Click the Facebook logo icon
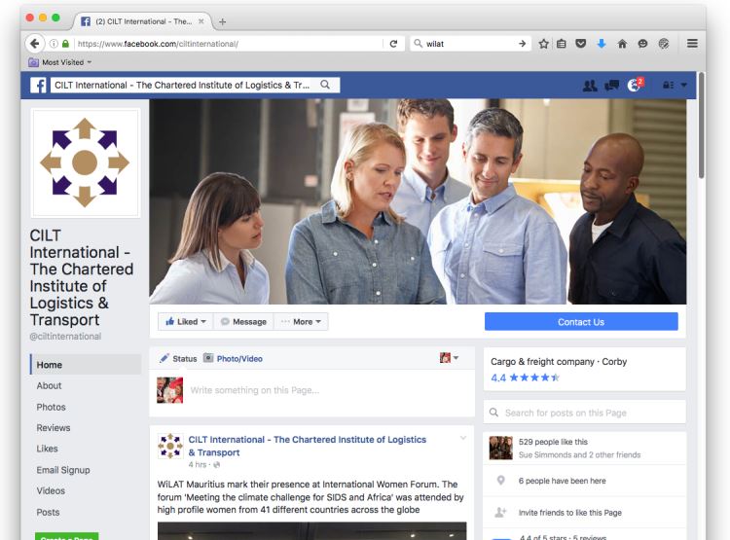This screenshot has height=540, width=730. 38,86
